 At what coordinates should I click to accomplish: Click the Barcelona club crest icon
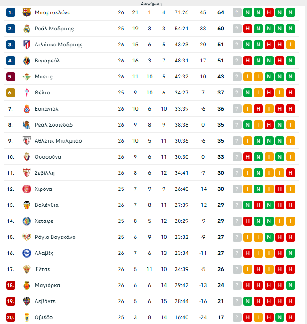coord(26,12)
